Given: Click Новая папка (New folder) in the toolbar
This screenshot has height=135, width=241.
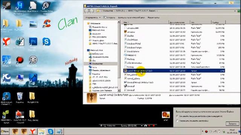Looking at the screenshot, I should [x=153, y=18].
